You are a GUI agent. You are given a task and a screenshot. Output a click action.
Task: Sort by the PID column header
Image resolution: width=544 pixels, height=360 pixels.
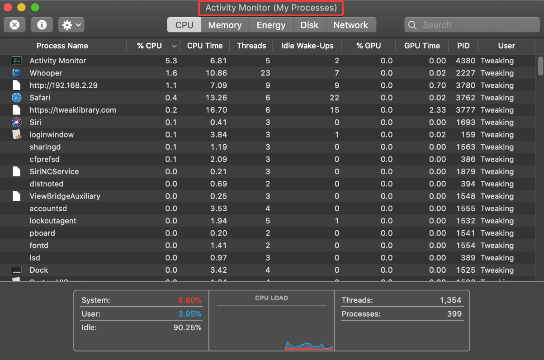pos(464,46)
